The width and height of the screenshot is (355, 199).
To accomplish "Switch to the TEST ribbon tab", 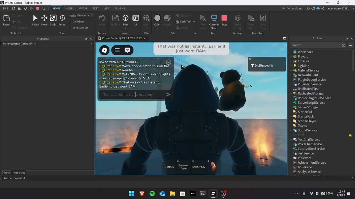I will pos(96,8).
